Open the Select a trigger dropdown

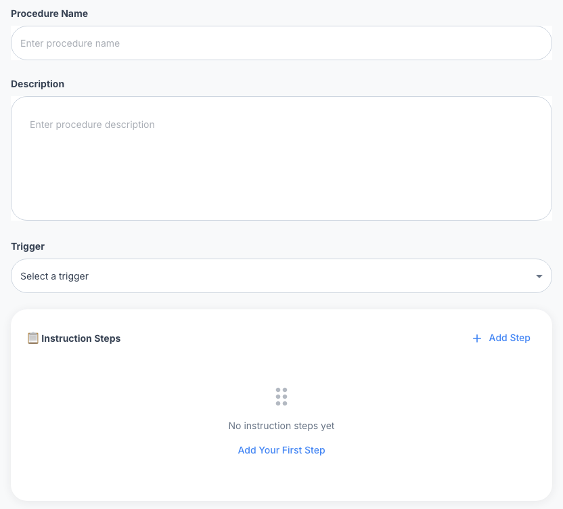click(281, 276)
